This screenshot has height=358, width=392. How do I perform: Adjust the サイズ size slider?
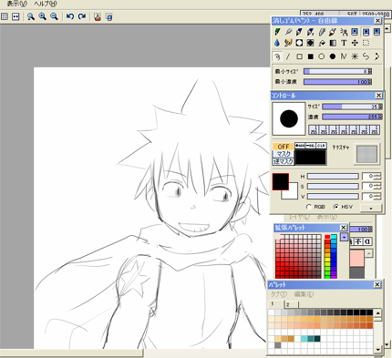click(x=350, y=107)
